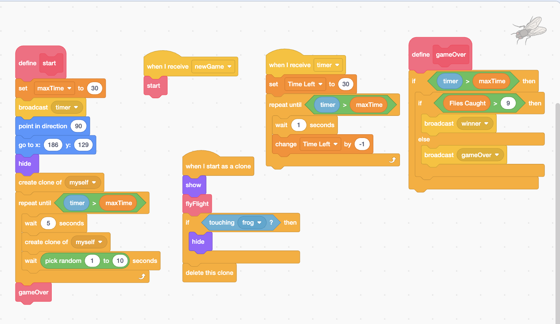Viewport: 560px width, 324px height.
Task: Click the pick random operator block
Action: 85,261
